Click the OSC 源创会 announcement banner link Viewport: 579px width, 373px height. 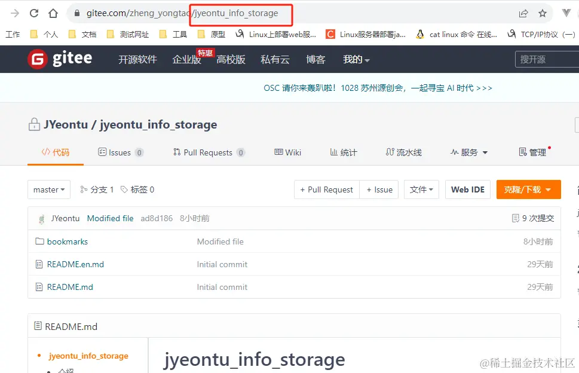tap(378, 88)
